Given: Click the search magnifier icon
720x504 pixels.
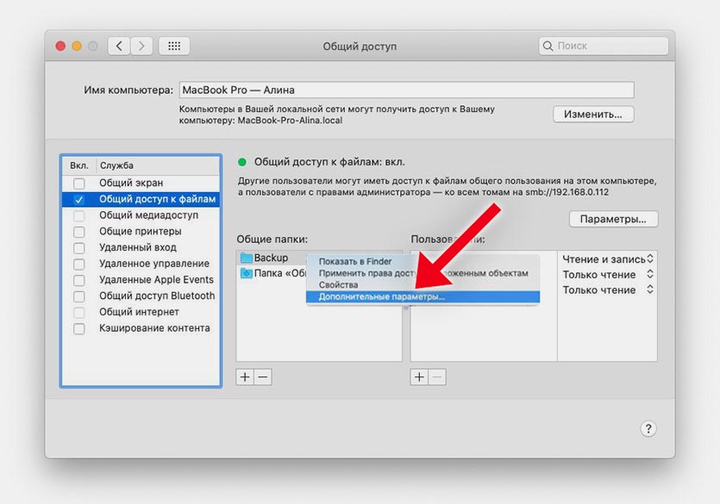Looking at the screenshot, I should coord(548,46).
